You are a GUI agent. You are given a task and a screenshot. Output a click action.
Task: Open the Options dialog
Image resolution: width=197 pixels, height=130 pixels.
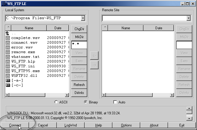pyautogui.click(x=126, y=125)
